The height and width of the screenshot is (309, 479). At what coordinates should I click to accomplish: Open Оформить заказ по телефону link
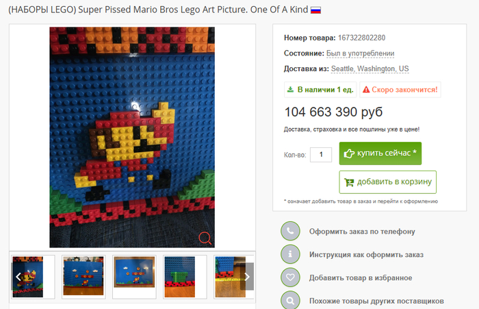click(x=362, y=232)
